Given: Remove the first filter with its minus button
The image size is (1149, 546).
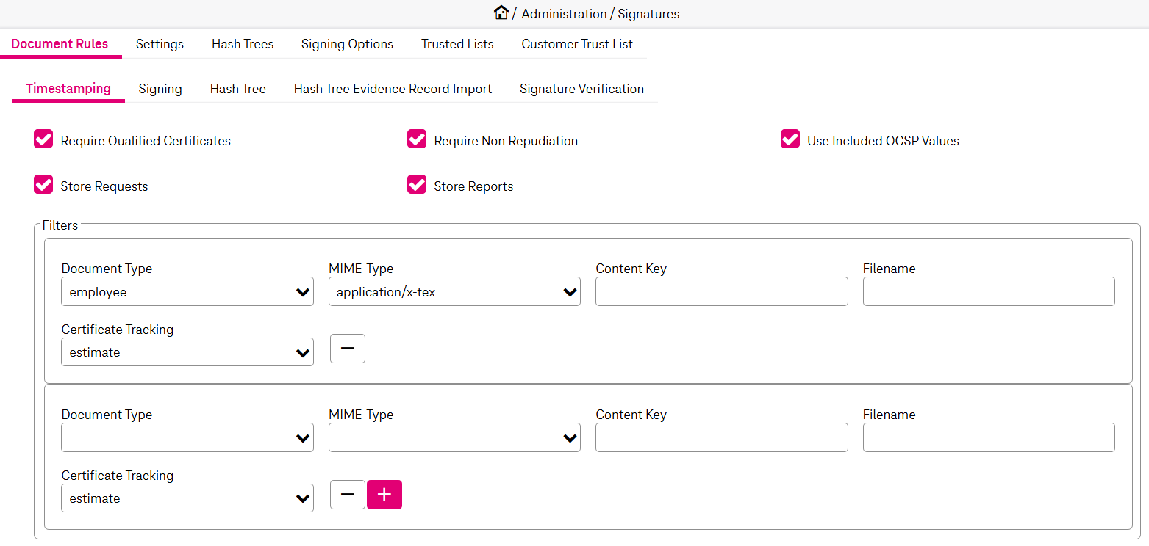Looking at the screenshot, I should (x=347, y=349).
